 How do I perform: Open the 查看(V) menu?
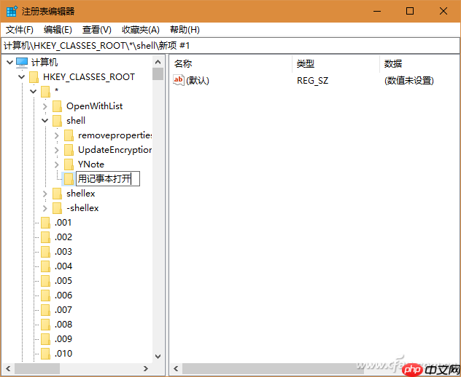coord(97,30)
